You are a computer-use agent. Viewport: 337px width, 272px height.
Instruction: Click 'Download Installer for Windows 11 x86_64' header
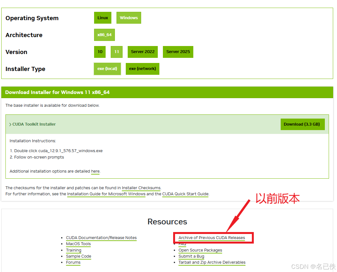[x=57, y=92]
